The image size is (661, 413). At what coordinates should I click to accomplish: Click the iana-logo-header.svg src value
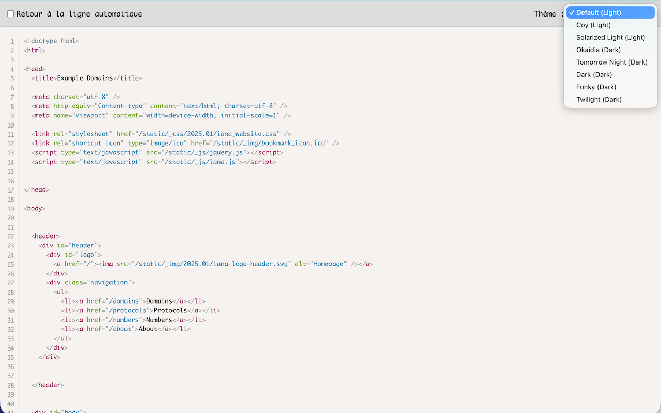click(211, 264)
